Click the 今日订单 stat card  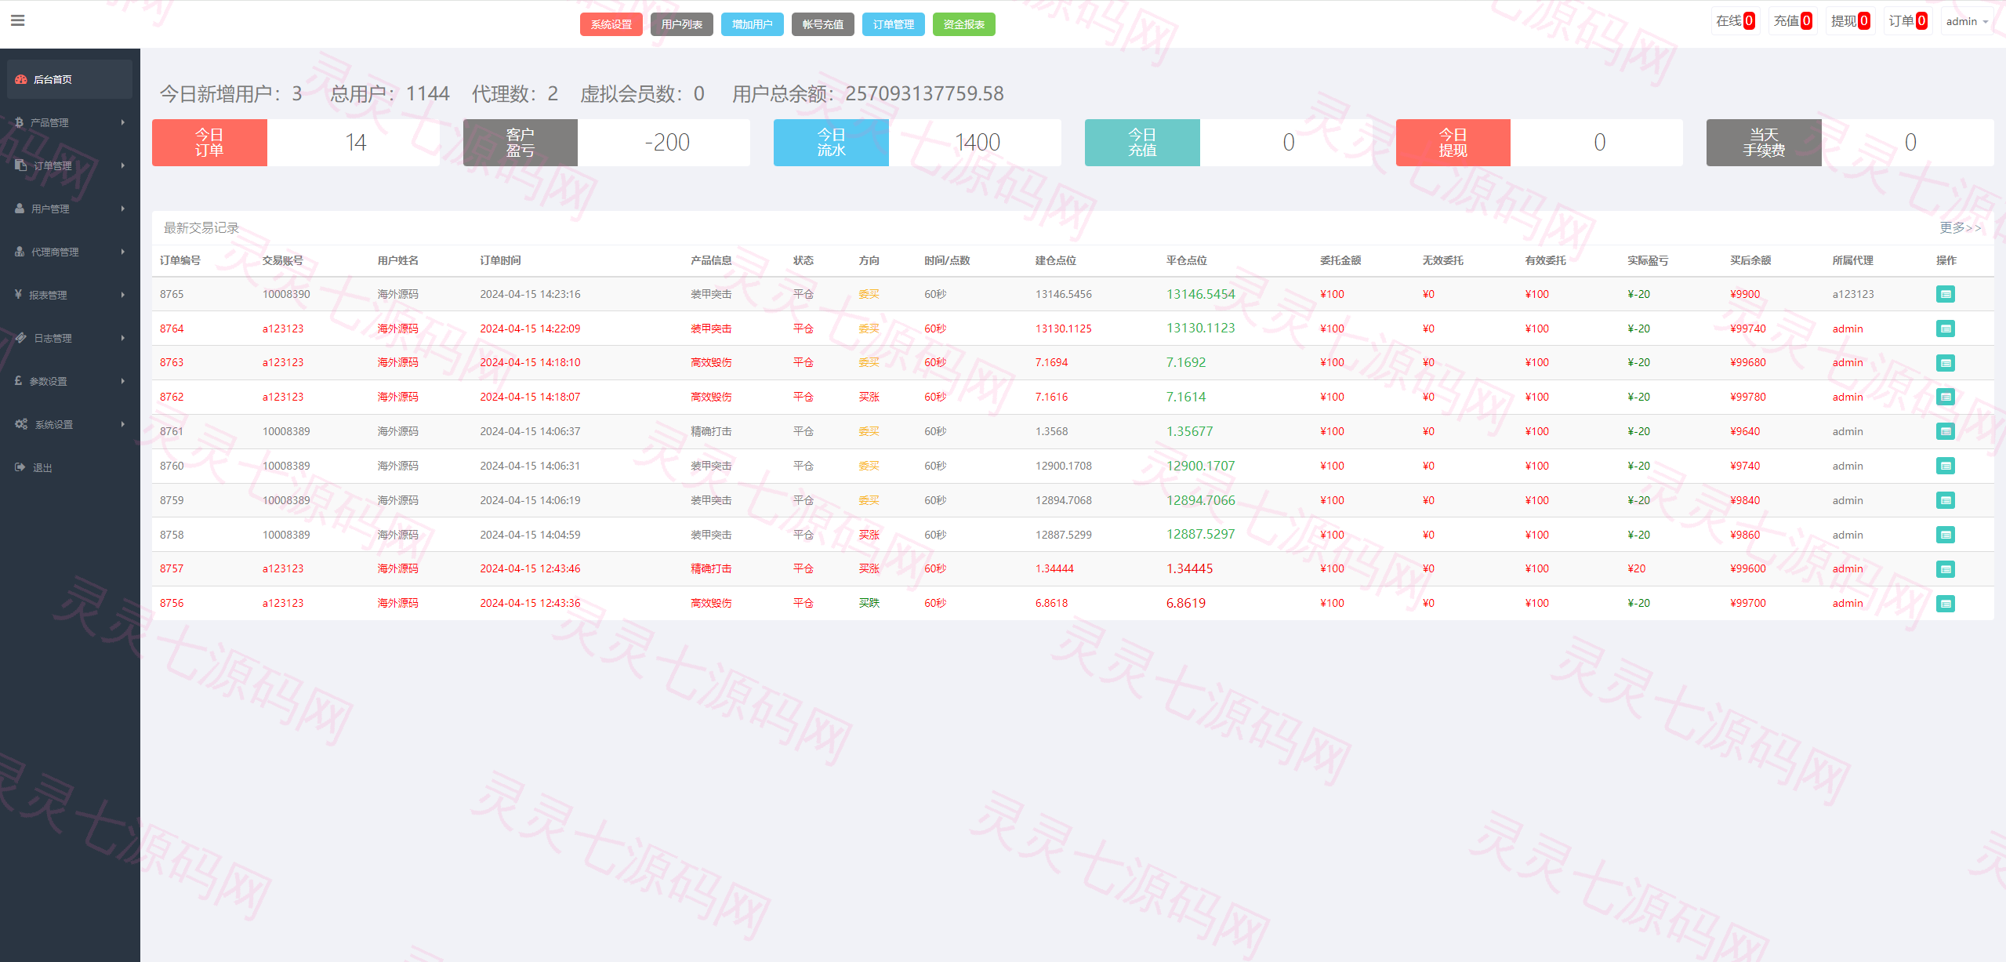pyautogui.click(x=296, y=143)
